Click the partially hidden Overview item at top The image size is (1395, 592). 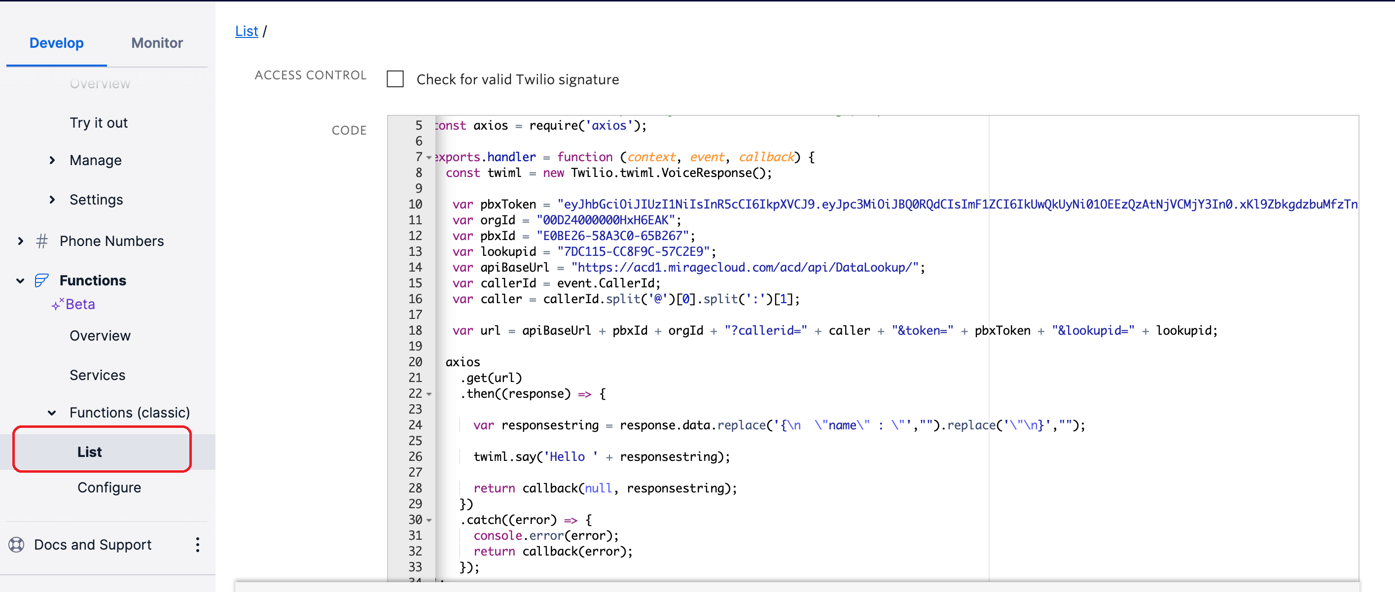(x=100, y=84)
